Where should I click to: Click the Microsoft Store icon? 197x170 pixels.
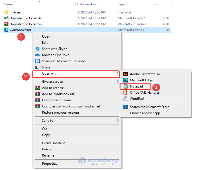125,107
